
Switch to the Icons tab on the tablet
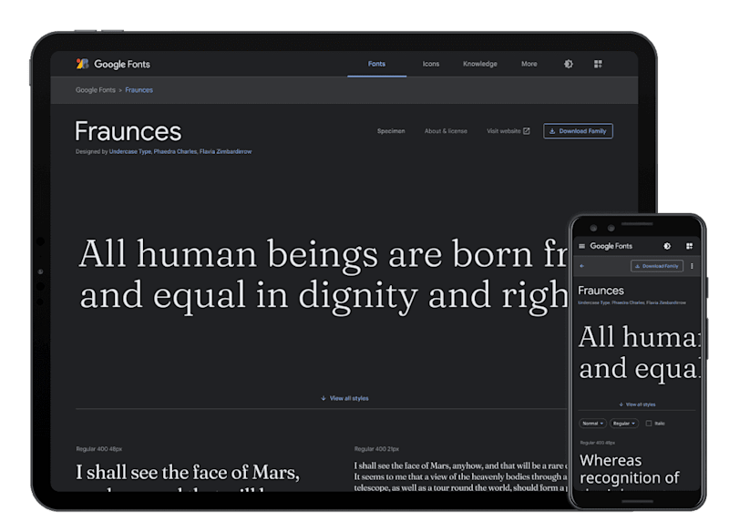pyautogui.click(x=430, y=64)
